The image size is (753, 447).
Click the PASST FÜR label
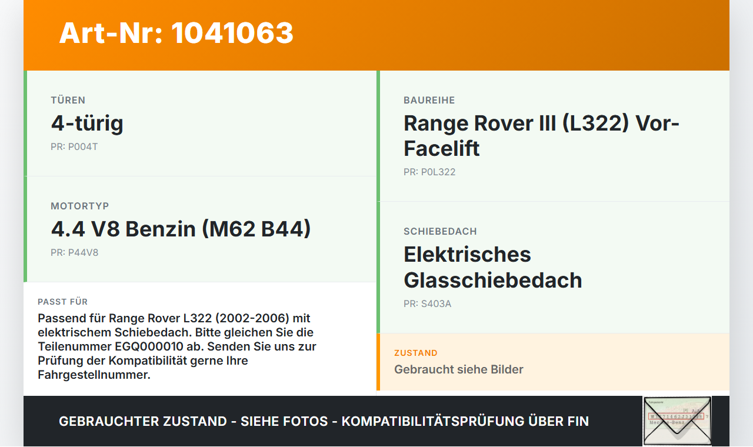point(63,302)
